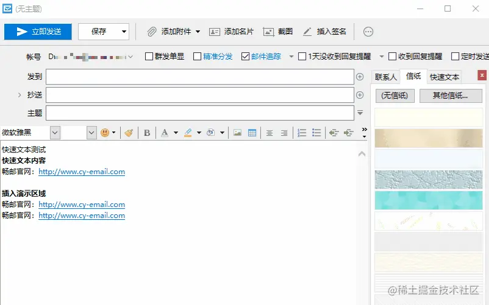The image size is (489, 305).
Task: Close the side panel with red X
Action: click(x=482, y=75)
